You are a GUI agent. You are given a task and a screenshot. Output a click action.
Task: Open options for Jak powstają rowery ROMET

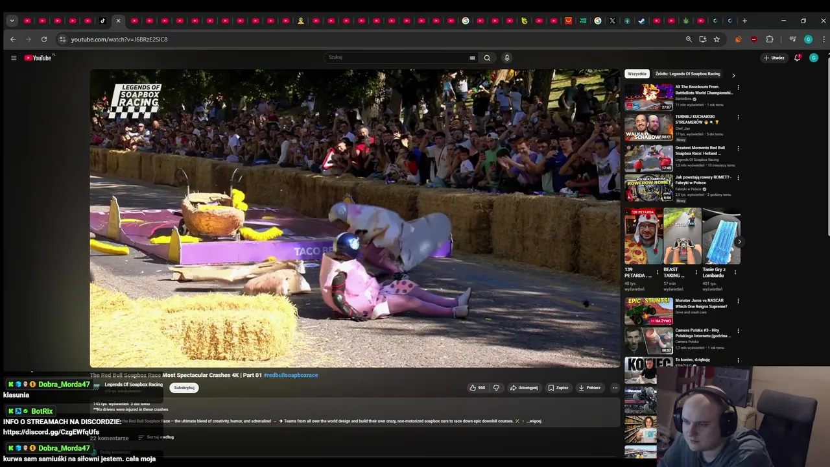[x=738, y=178]
